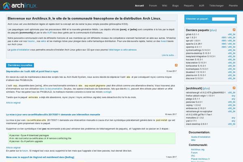Viewport: 243px width, 162px height.
Task: Click the x86_64 link for plasma-desktop 5.10.3-1
Action: [x=232, y=53]
